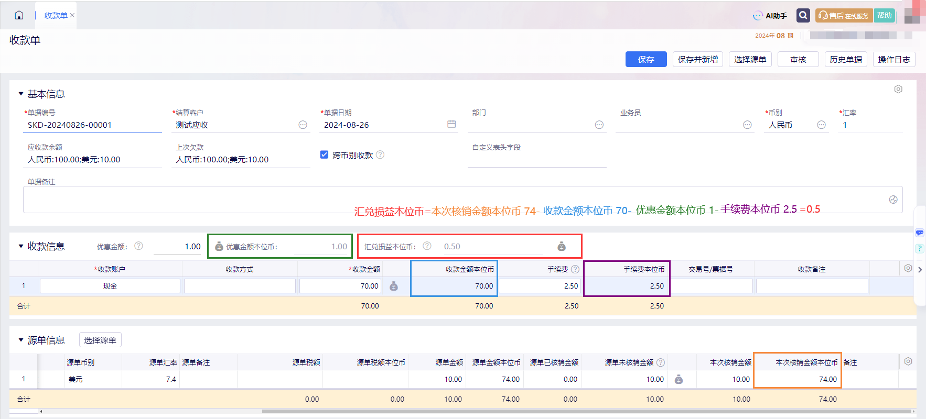Click the 保存 button

(646, 59)
